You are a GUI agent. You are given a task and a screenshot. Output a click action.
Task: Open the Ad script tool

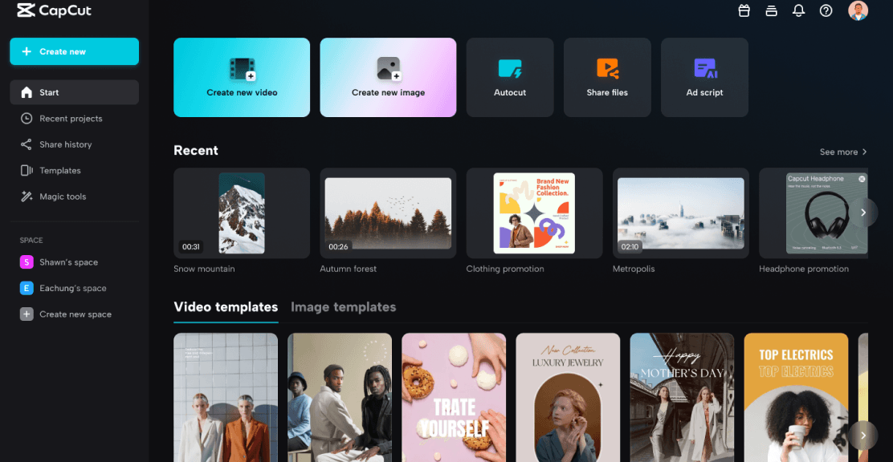[x=704, y=77]
